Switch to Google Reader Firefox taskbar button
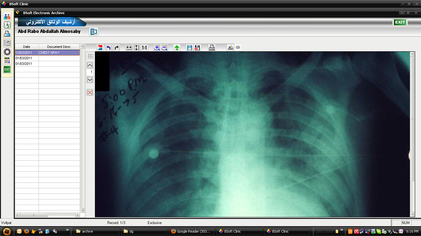 192,231
